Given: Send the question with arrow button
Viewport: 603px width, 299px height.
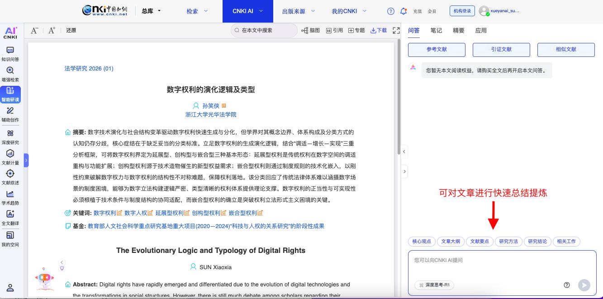Looking at the screenshot, I should (x=584, y=285).
